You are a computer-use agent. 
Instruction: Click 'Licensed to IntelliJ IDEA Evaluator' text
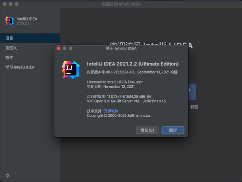click(115, 82)
